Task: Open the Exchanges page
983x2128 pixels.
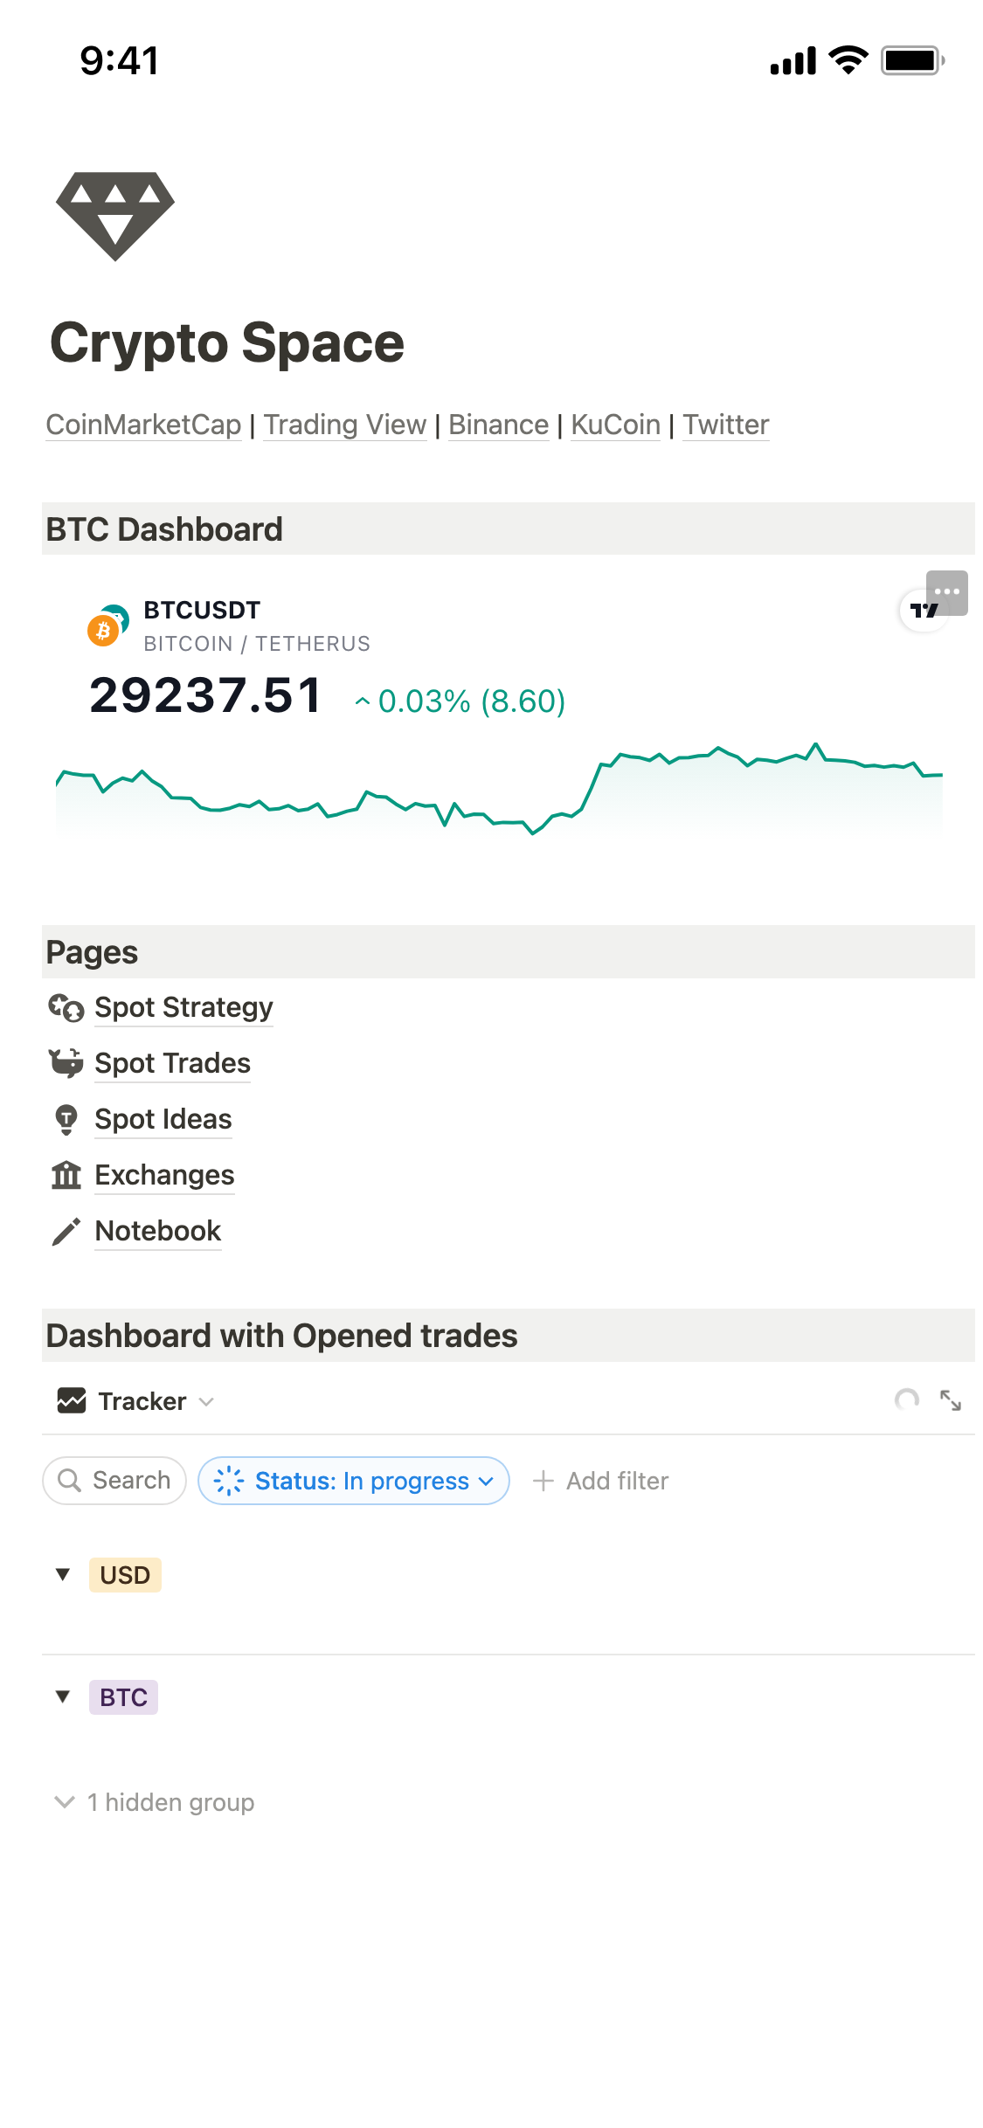Action: [164, 1175]
